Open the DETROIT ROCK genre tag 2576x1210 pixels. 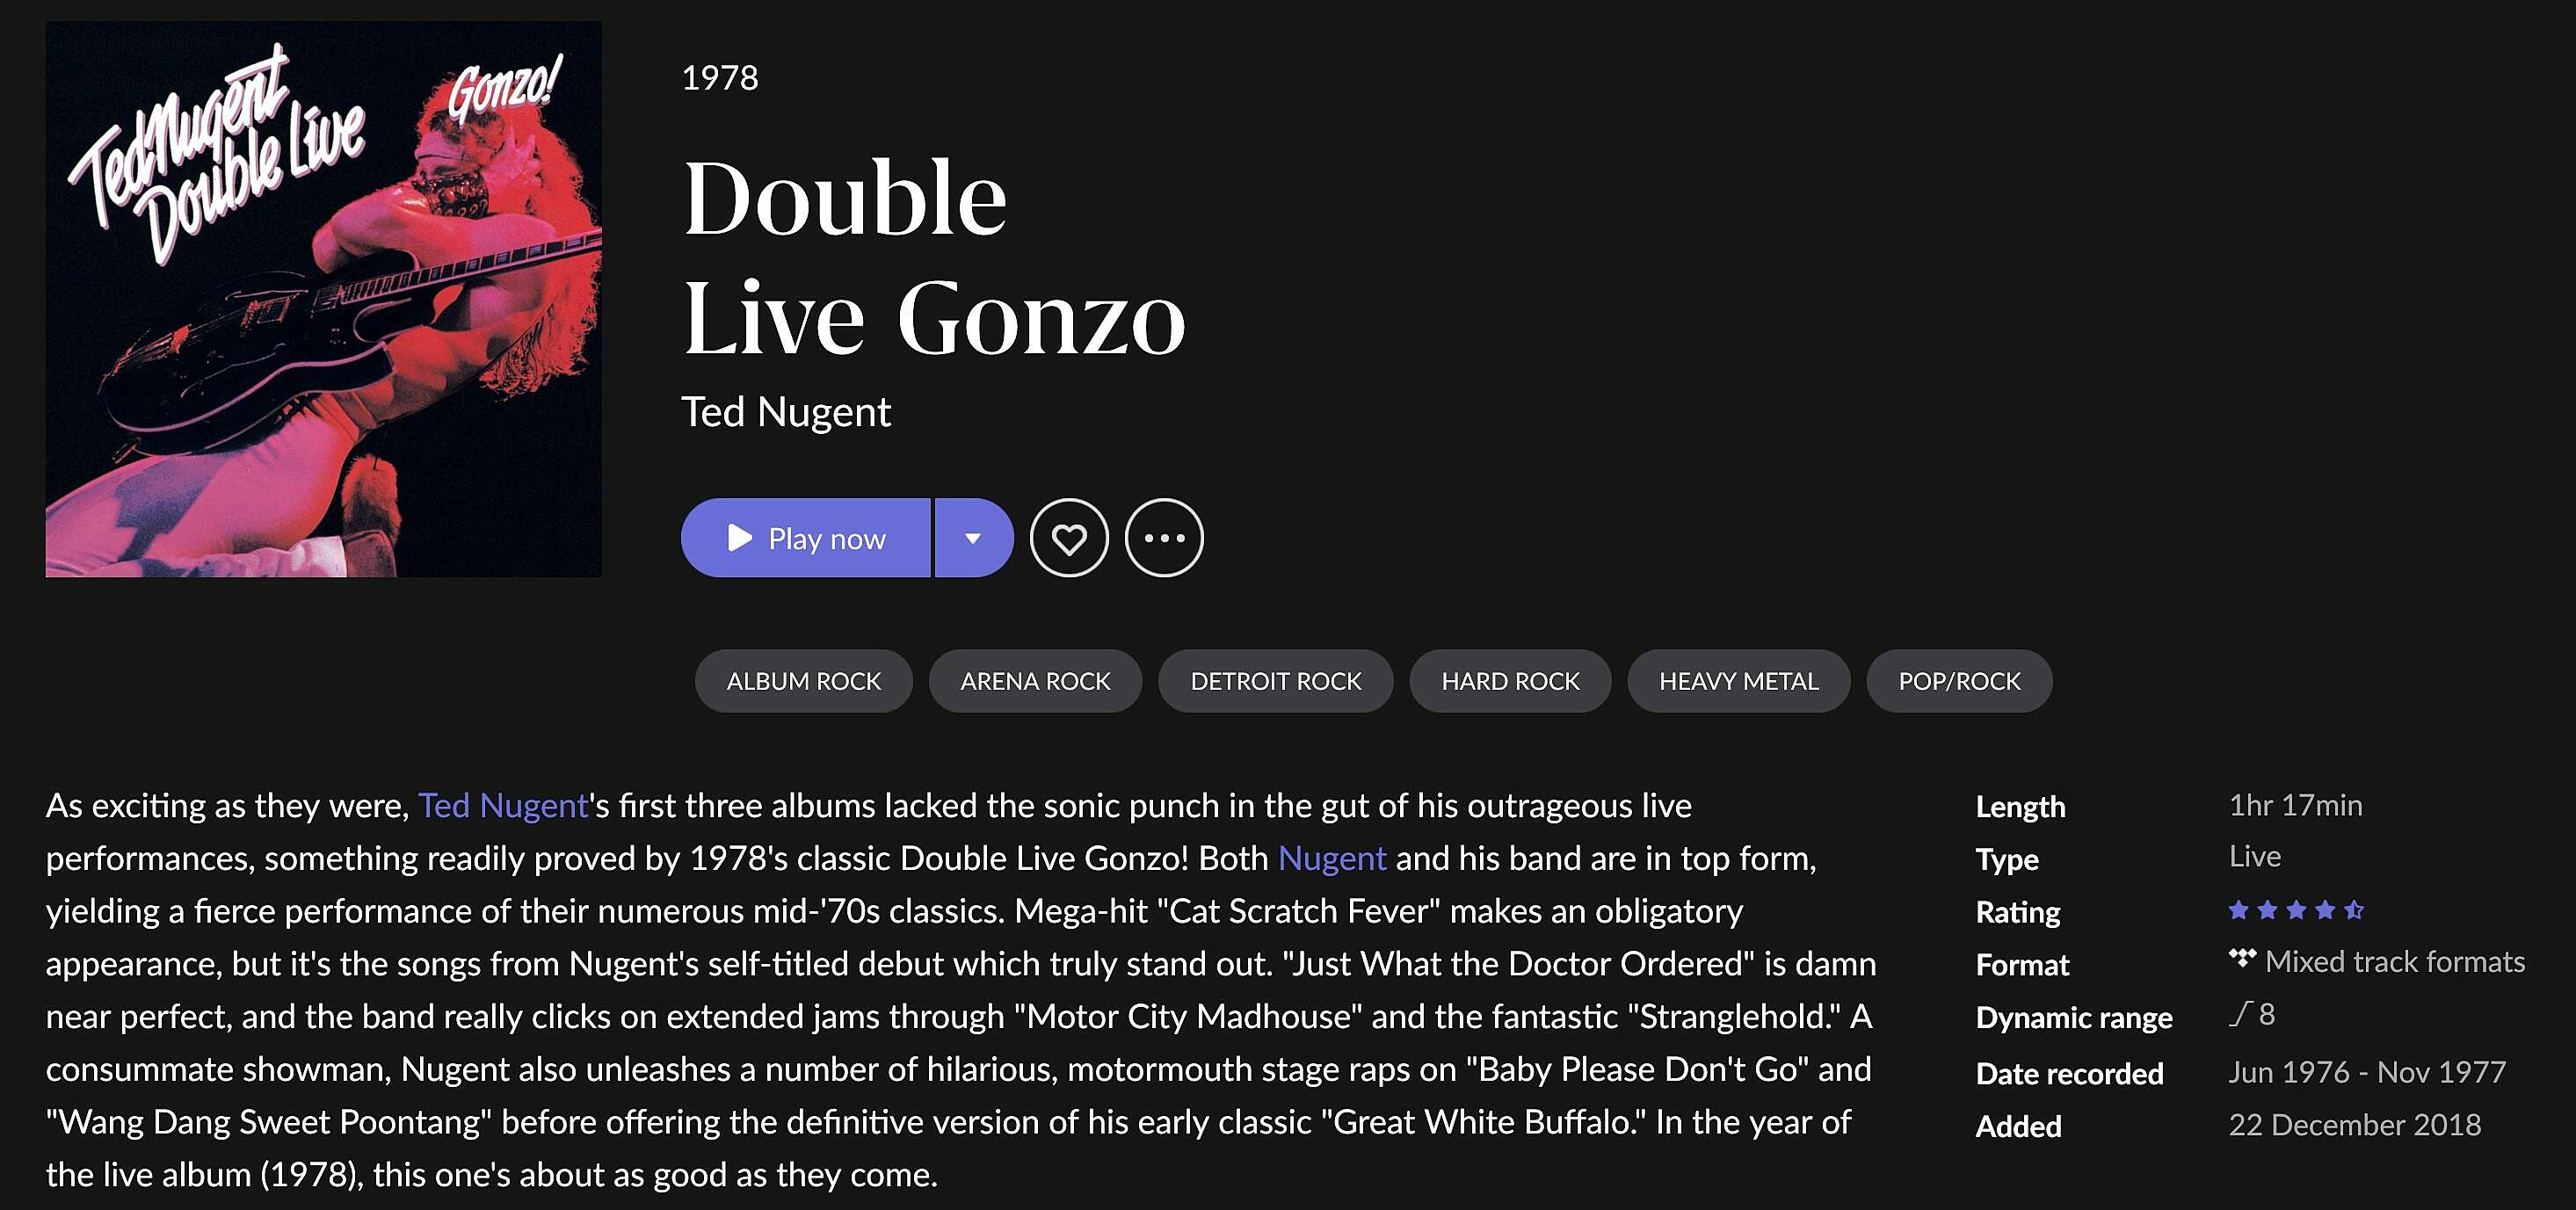coord(1276,681)
